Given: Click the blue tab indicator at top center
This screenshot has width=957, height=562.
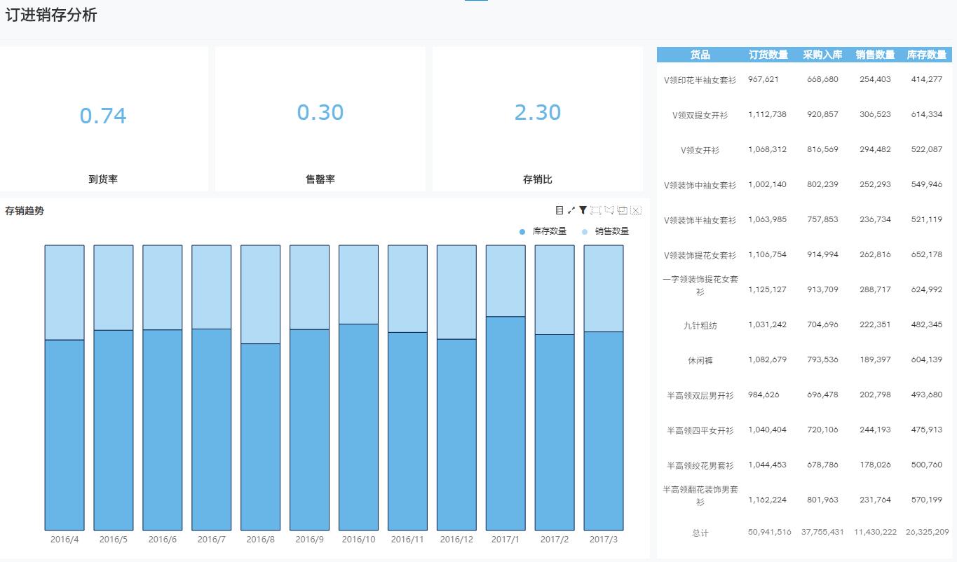Looking at the screenshot, I should coord(476,2).
